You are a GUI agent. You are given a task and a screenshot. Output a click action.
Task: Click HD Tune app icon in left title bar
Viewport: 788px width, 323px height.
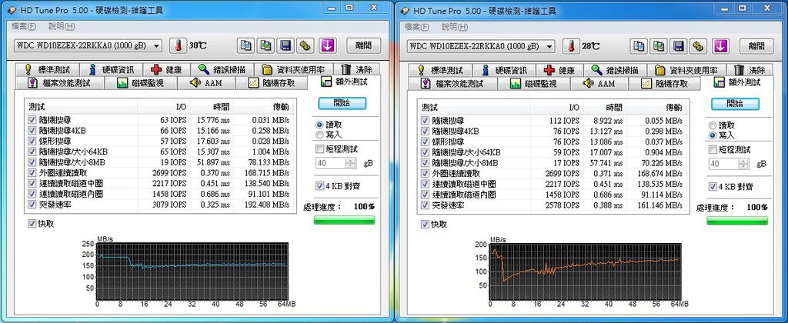[x=11, y=10]
